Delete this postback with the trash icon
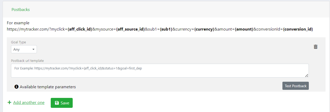This screenshot has width=330, height=112. [316, 47]
